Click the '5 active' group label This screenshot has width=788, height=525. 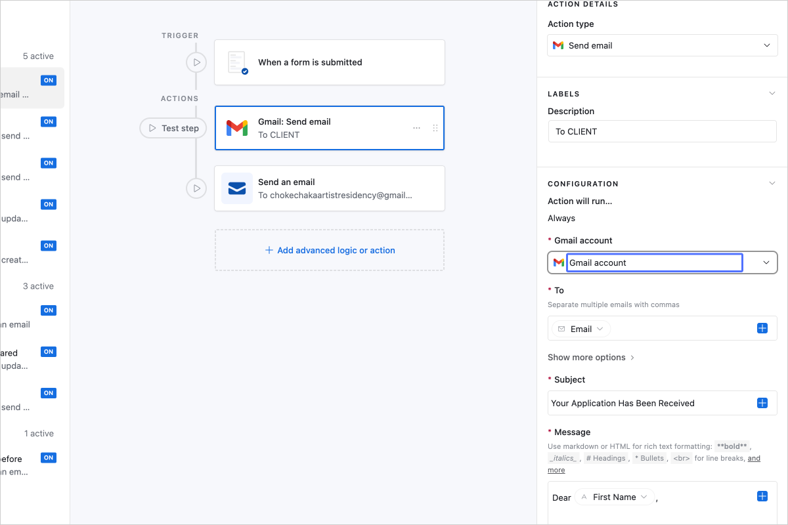coord(38,56)
